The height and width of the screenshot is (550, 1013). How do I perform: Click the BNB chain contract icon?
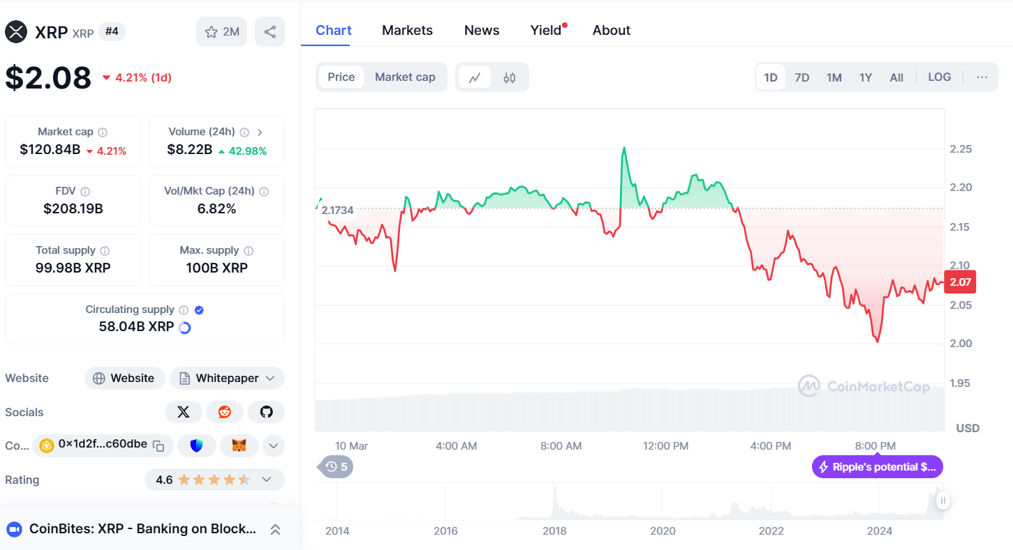point(47,445)
